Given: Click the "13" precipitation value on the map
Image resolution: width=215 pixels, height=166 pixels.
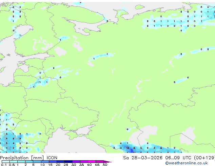Looking at the screenshot, I should 128,148.
